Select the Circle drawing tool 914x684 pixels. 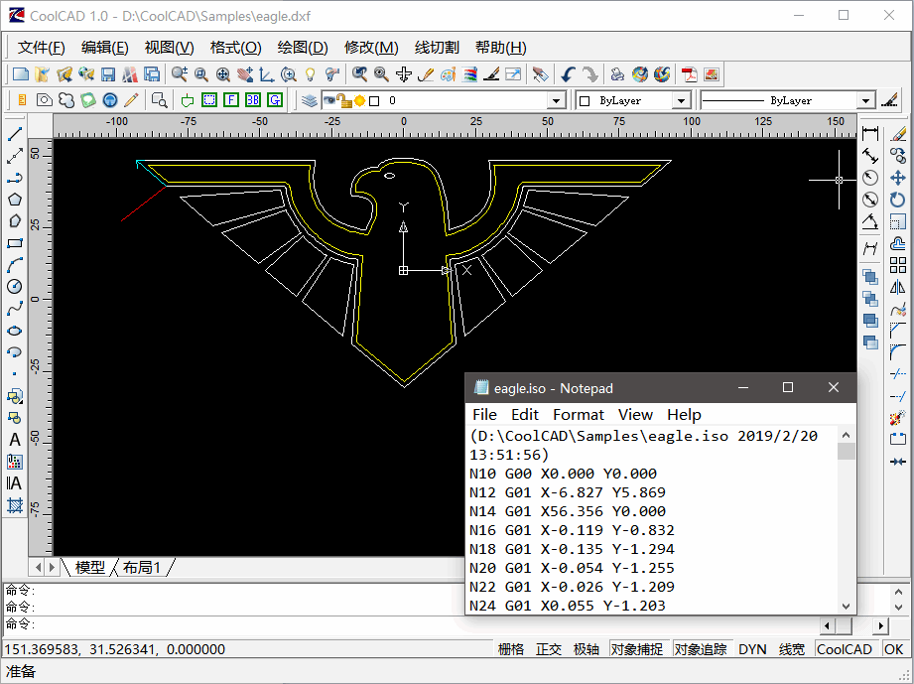(15, 287)
